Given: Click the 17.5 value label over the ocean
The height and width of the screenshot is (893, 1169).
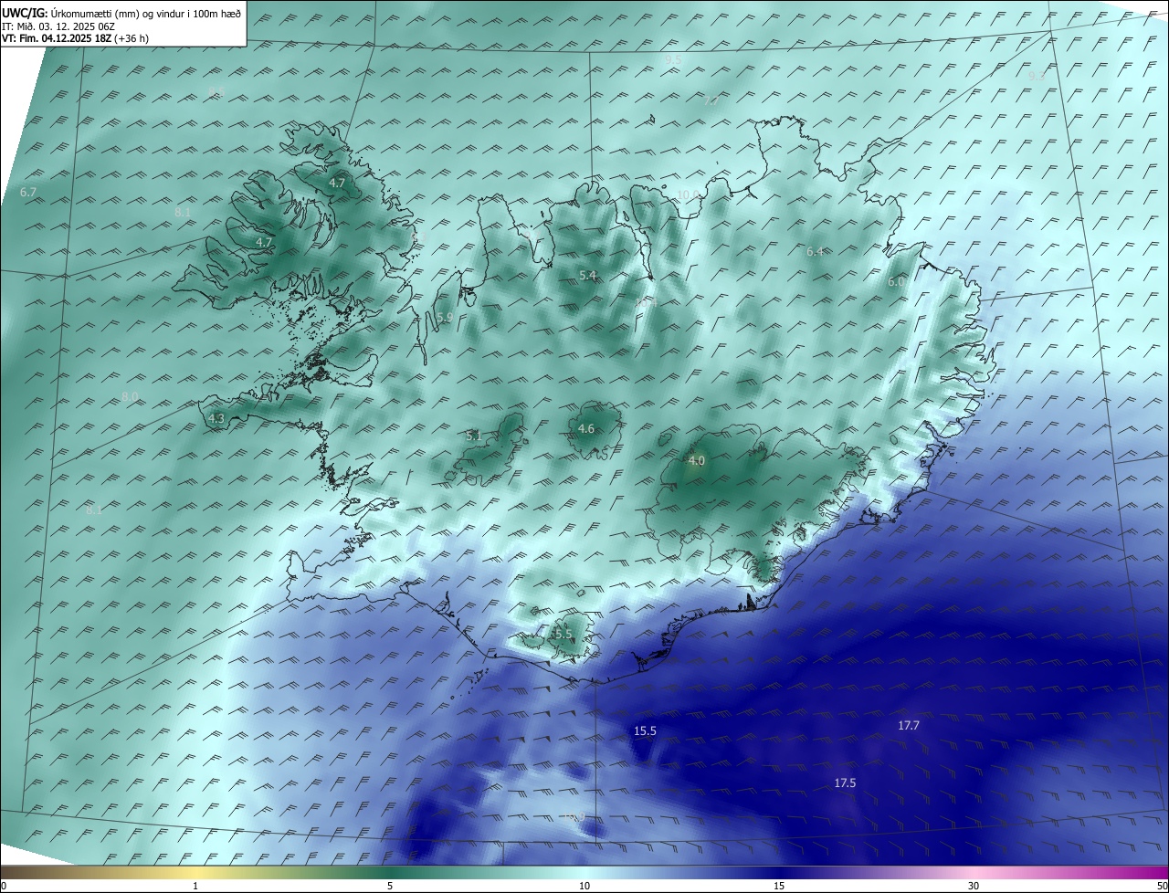Looking at the screenshot, I should tap(845, 783).
